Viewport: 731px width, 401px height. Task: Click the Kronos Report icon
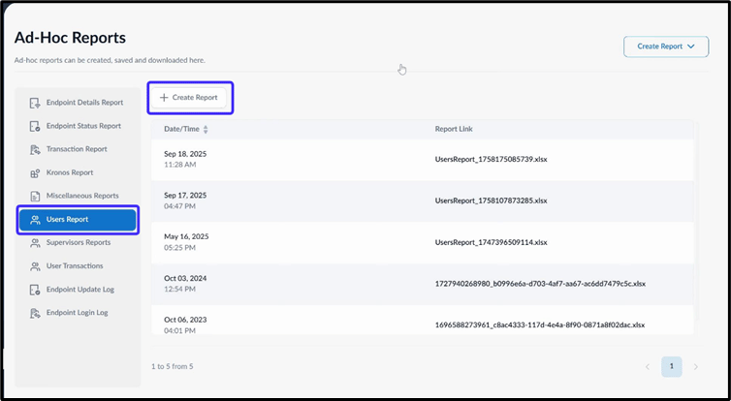[35, 172]
